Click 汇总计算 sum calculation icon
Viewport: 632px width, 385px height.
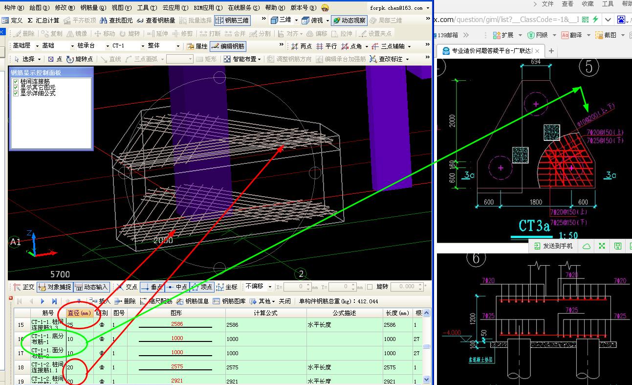(43, 21)
